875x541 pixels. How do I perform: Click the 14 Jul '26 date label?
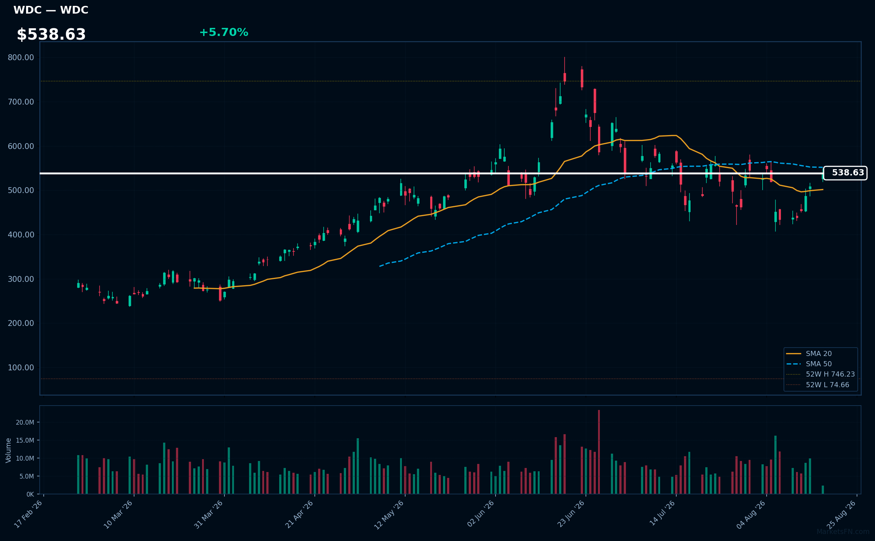tap(662, 513)
